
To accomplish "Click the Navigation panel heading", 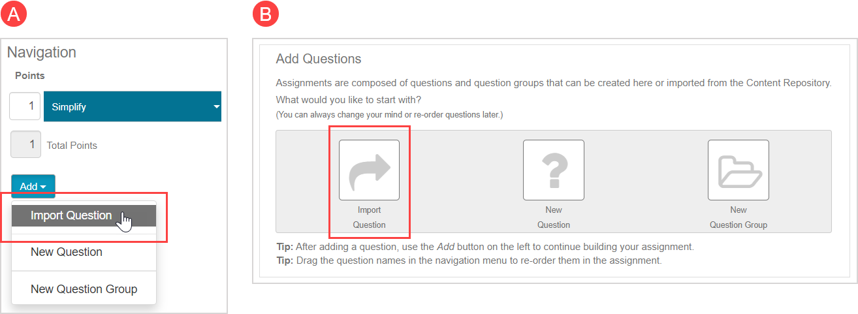I will coord(42,52).
